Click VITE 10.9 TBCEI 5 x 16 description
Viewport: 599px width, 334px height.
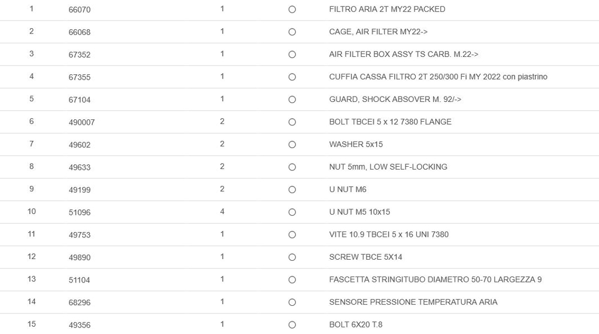(388, 234)
